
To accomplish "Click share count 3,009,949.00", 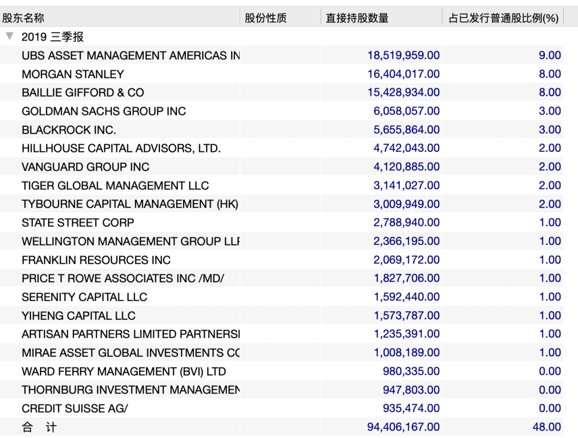I will (407, 204).
